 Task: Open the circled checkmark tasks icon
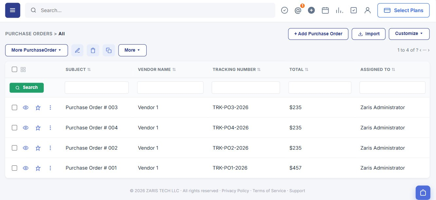284,10
